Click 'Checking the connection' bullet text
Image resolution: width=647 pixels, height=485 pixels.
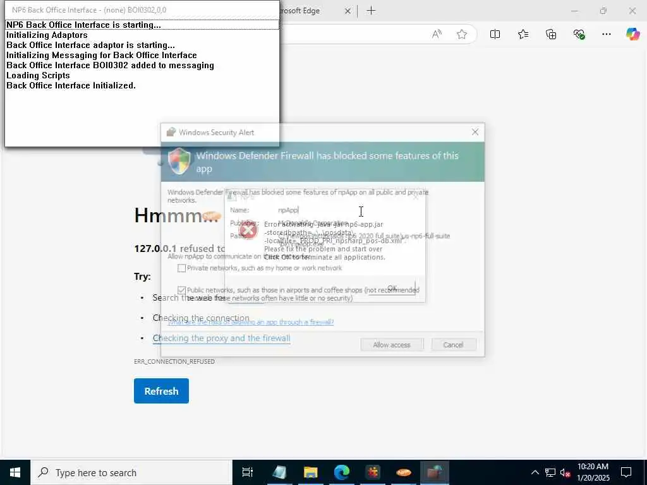(x=201, y=318)
